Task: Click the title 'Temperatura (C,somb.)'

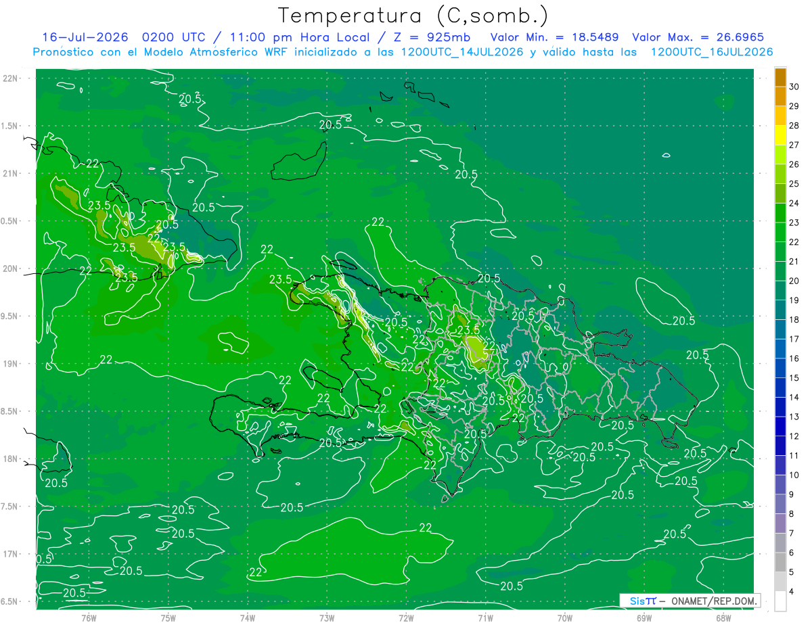Action: pyautogui.click(x=413, y=15)
